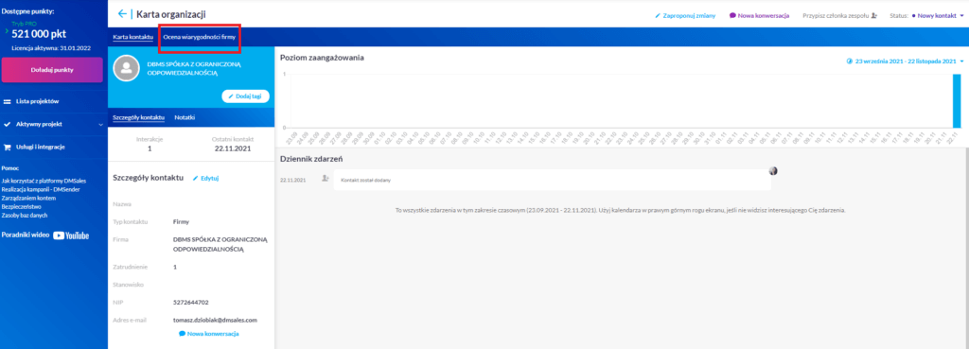969x349 pixels.
Task: Open the Notatki tab
Action: tap(185, 116)
